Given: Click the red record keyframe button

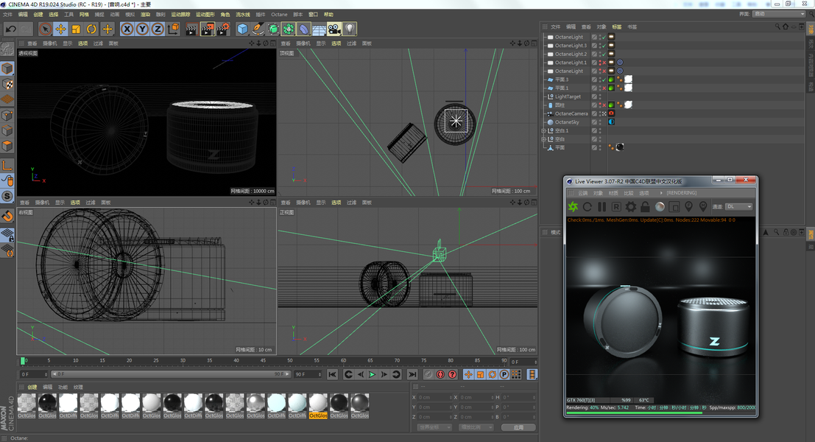Looking at the screenshot, I should click(440, 374).
